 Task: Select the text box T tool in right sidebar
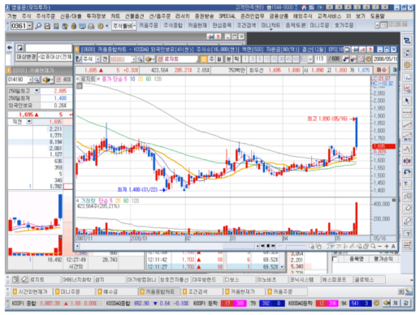click(407, 233)
